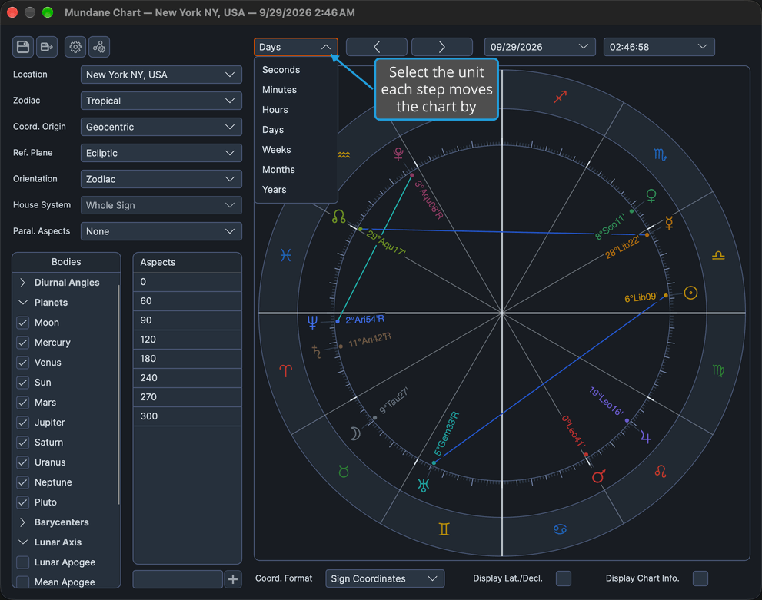Choose Months from the step unit menu

pos(296,170)
